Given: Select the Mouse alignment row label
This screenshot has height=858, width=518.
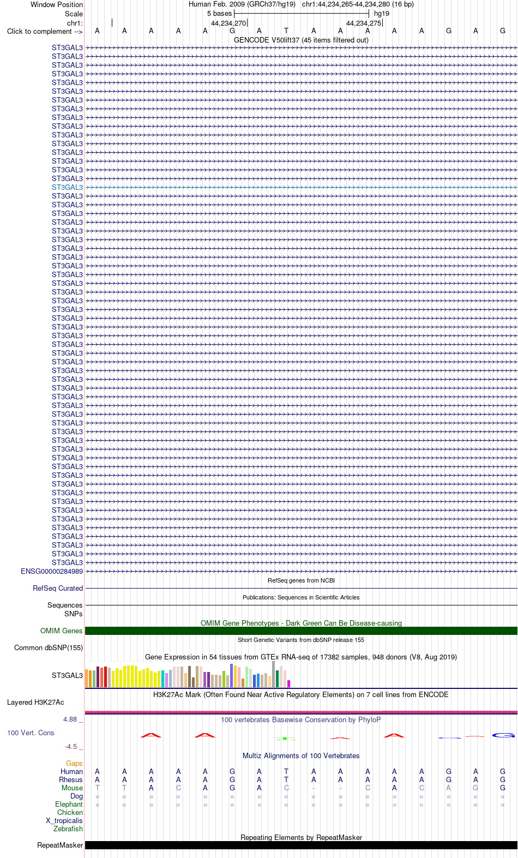Looking at the screenshot, I should click(72, 788).
